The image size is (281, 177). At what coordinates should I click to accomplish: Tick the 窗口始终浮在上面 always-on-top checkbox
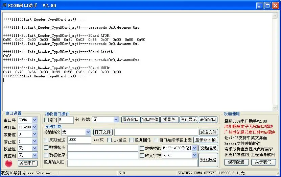[156, 140]
